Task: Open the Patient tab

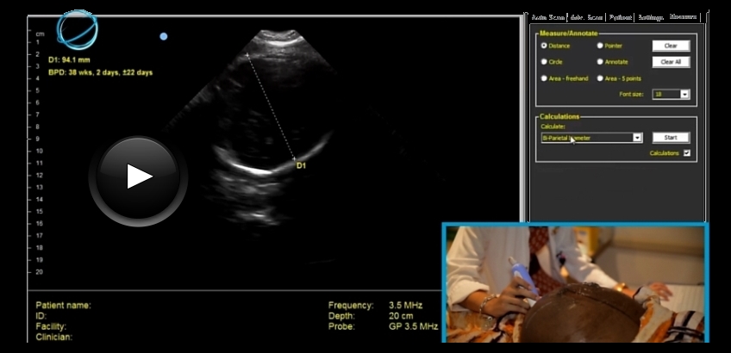Action: pos(620,17)
